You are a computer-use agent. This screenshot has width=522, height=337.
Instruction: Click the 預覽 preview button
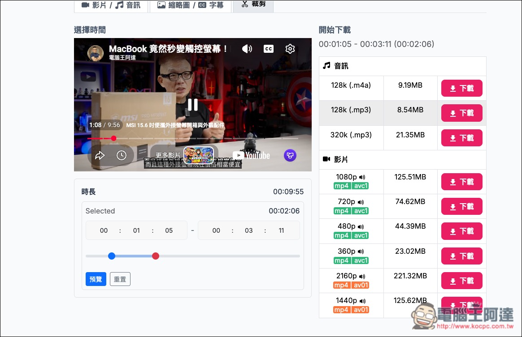[96, 279]
